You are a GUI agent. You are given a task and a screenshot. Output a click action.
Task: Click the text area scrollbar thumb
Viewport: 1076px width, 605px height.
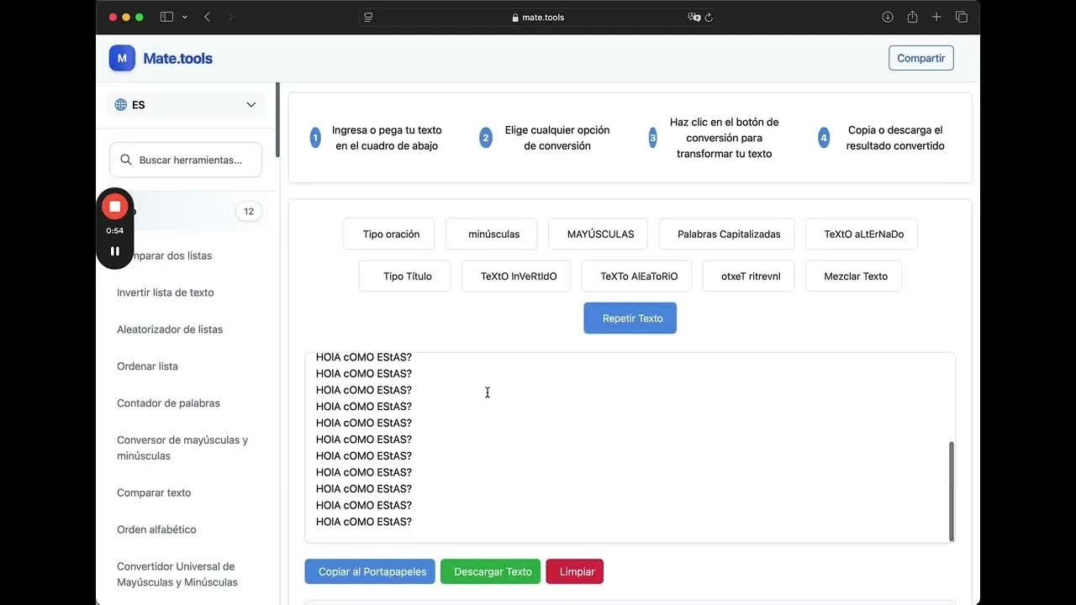click(952, 491)
